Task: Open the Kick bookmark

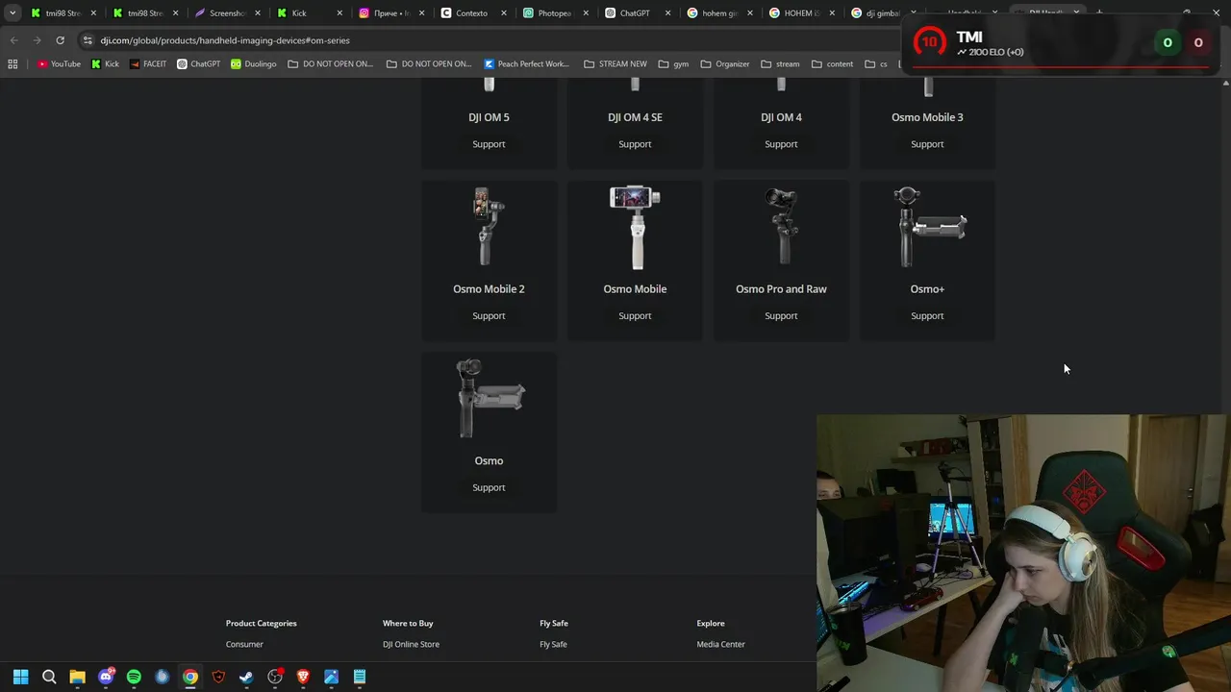Action: point(105,64)
